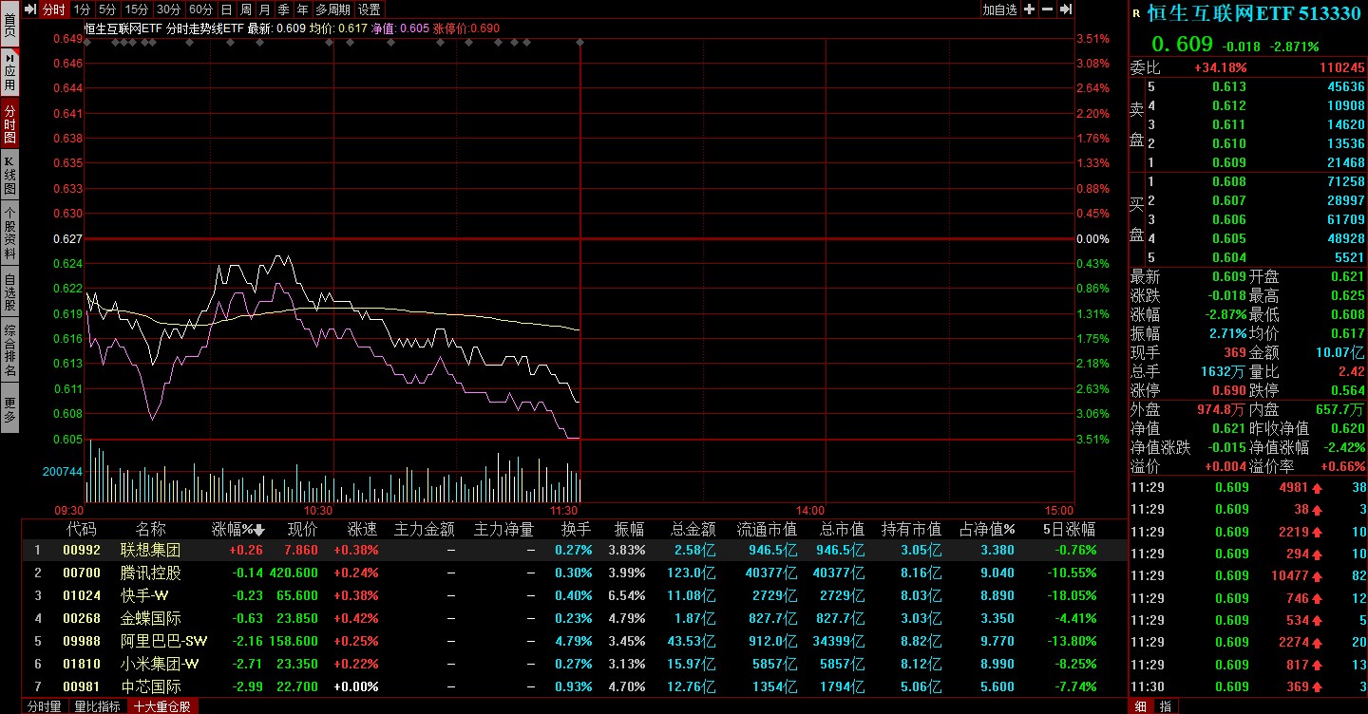Click the R marker beside ETF title
The height and width of the screenshot is (714, 1368).
pyautogui.click(x=1136, y=13)
